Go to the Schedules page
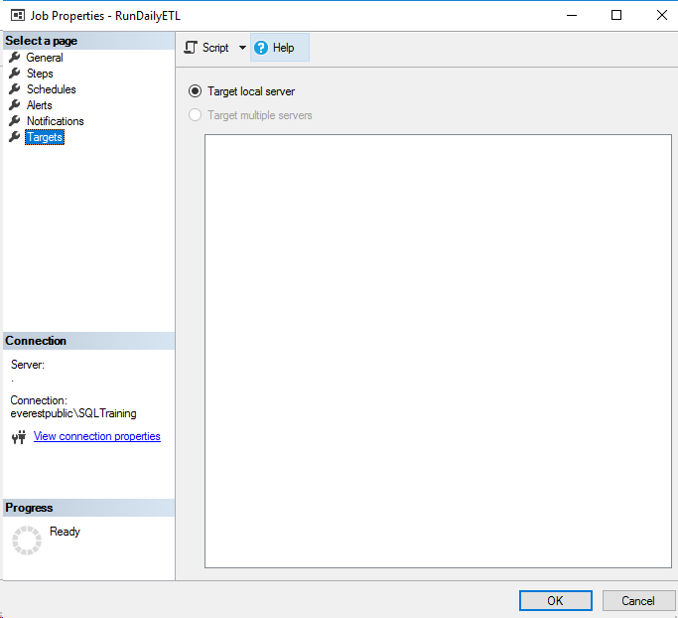Screen dimensions: 678x618 51,89
